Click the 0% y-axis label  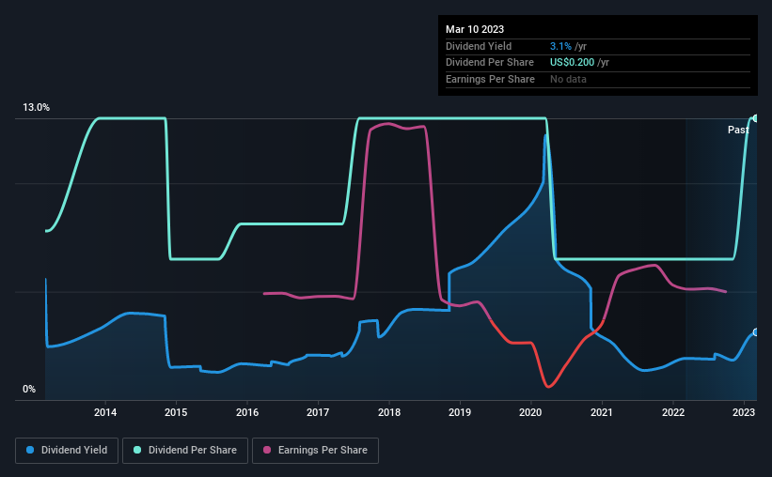(29, 389)
